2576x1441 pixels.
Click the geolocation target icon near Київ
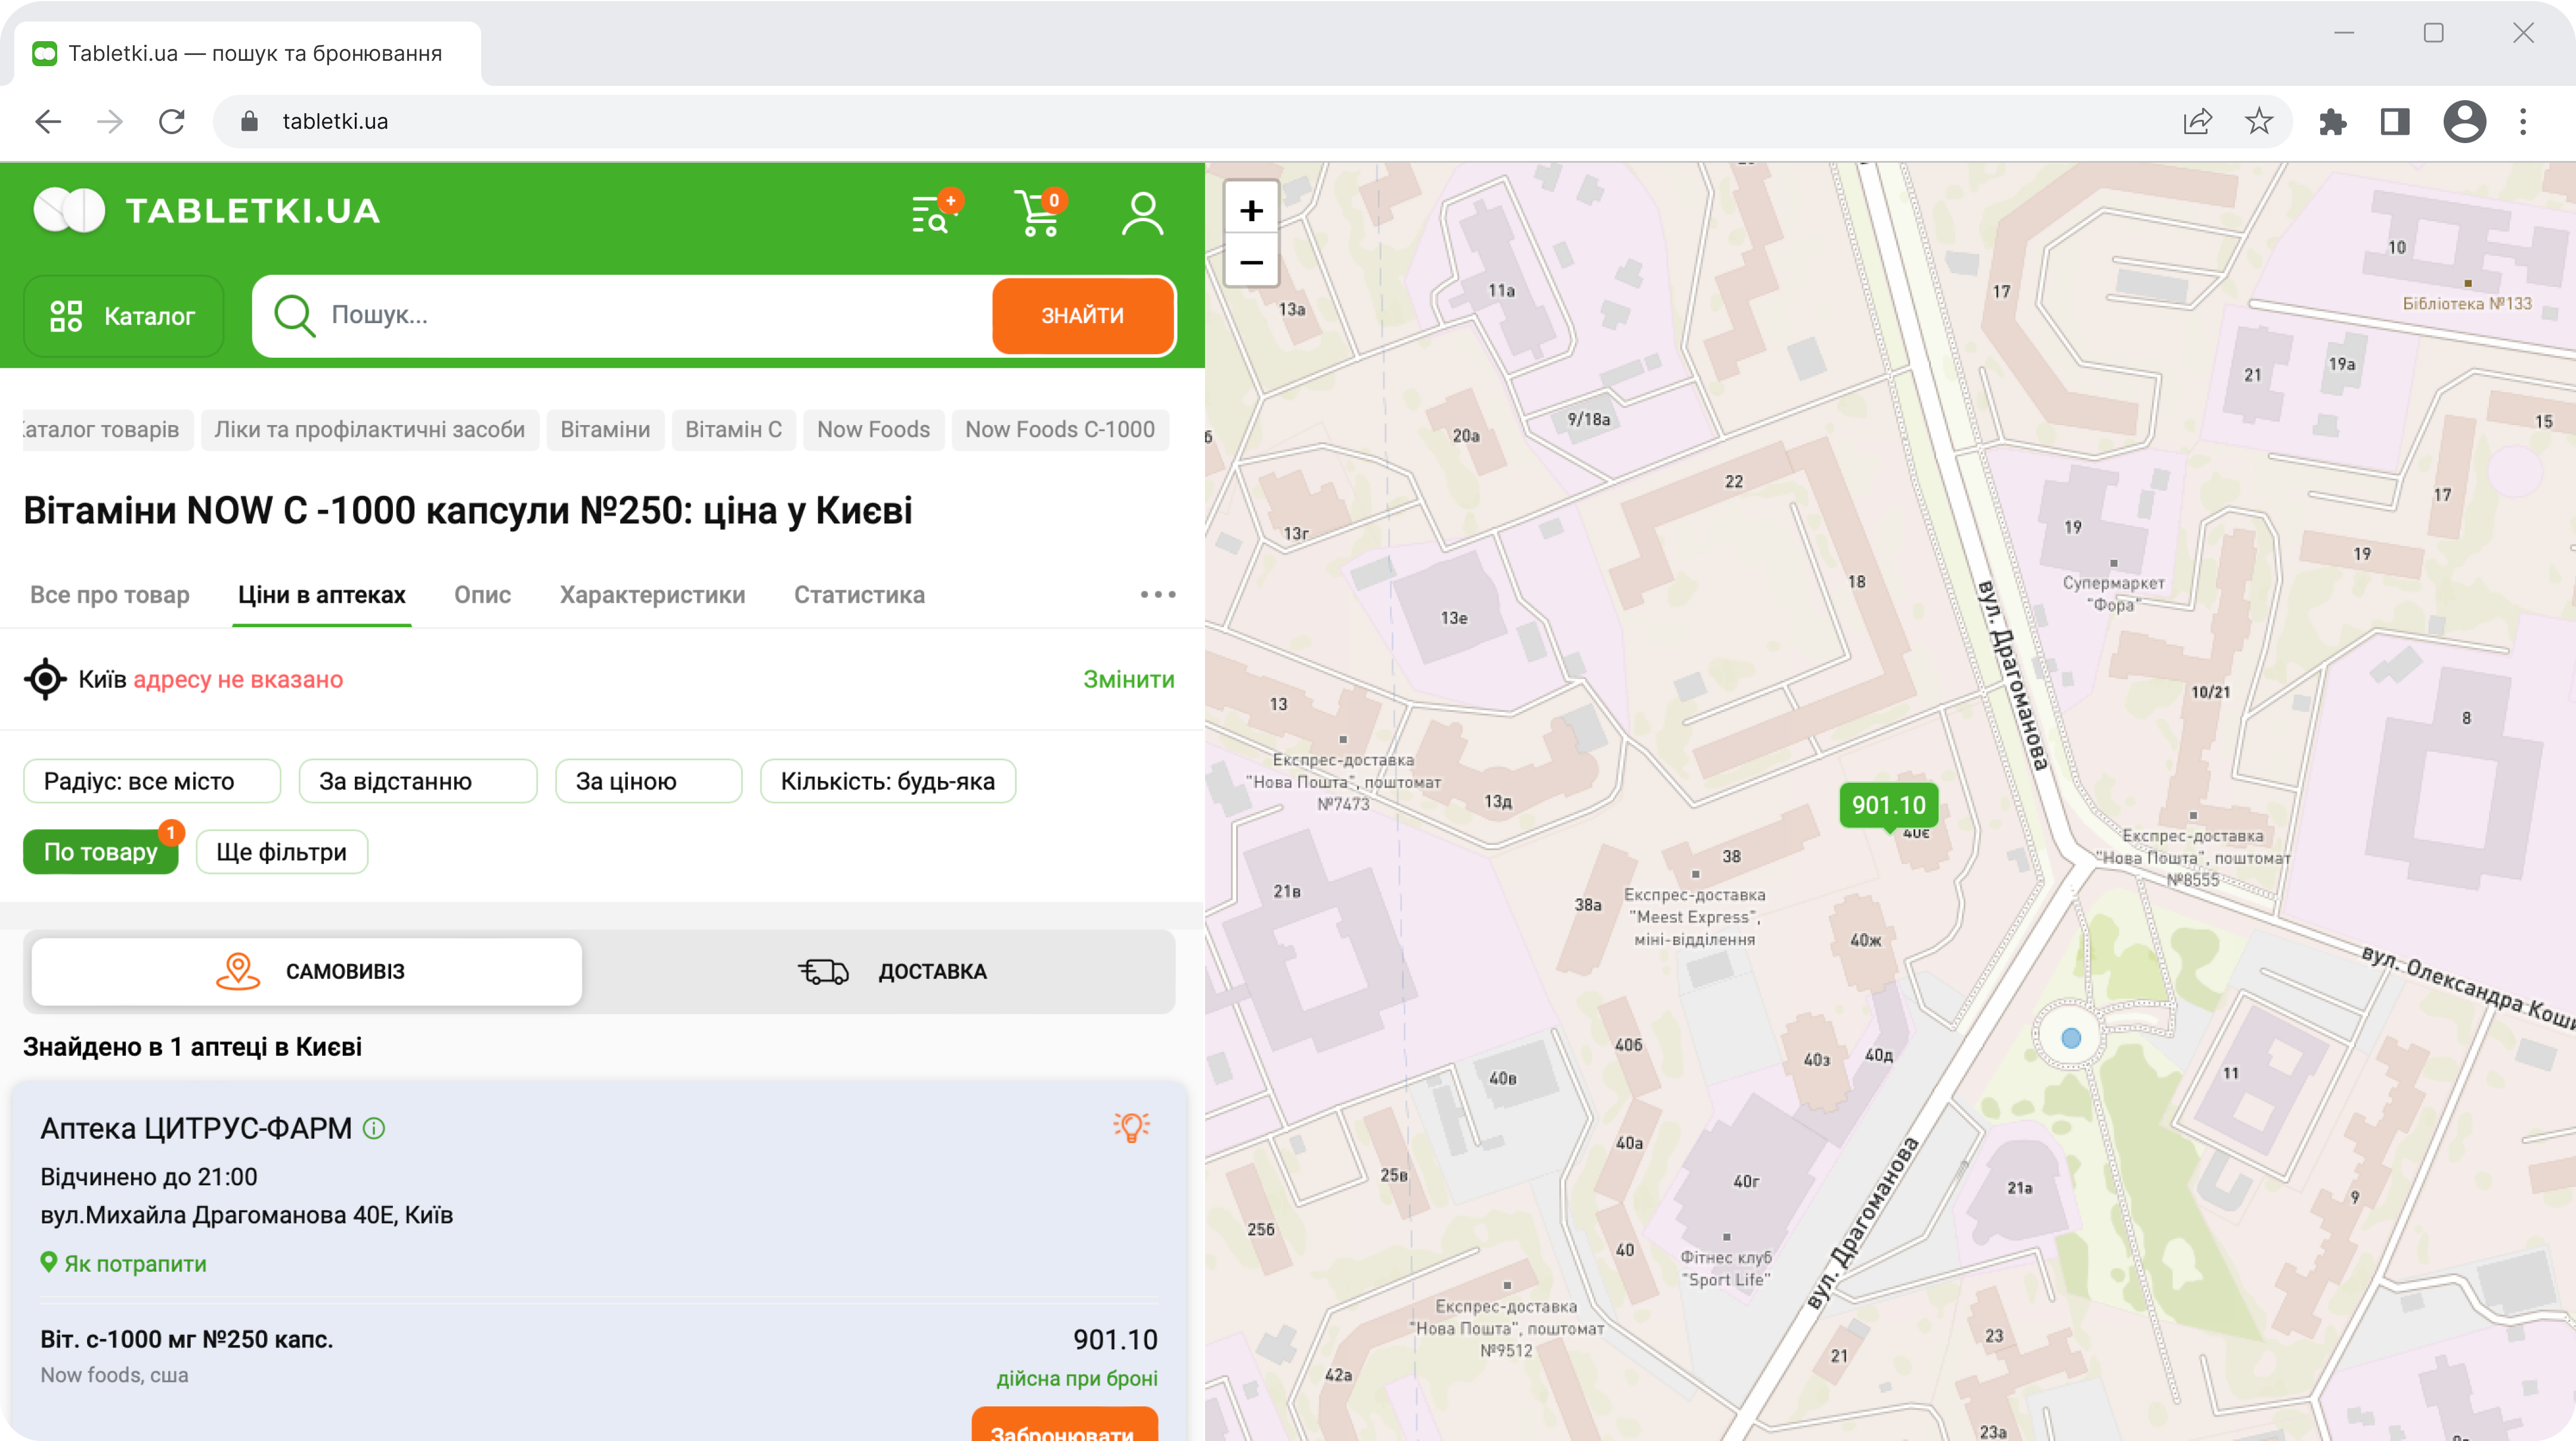pyautogui.click(x=45, y=679)
